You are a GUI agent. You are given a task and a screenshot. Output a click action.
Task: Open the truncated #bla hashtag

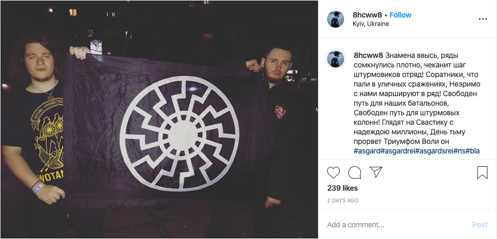pos(472,151)
